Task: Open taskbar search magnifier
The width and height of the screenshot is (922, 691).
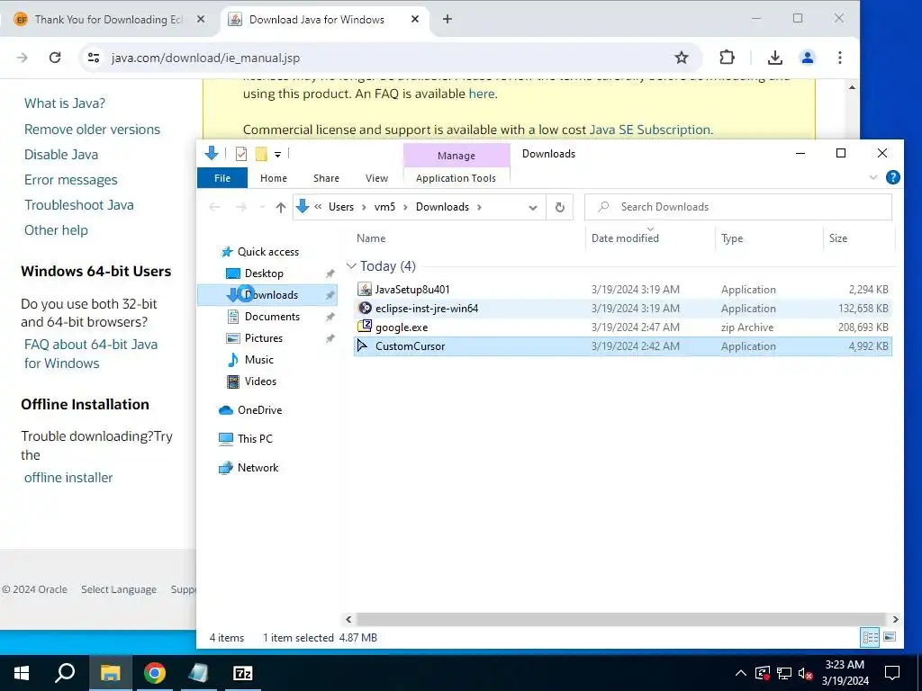Action: [65, 673]
